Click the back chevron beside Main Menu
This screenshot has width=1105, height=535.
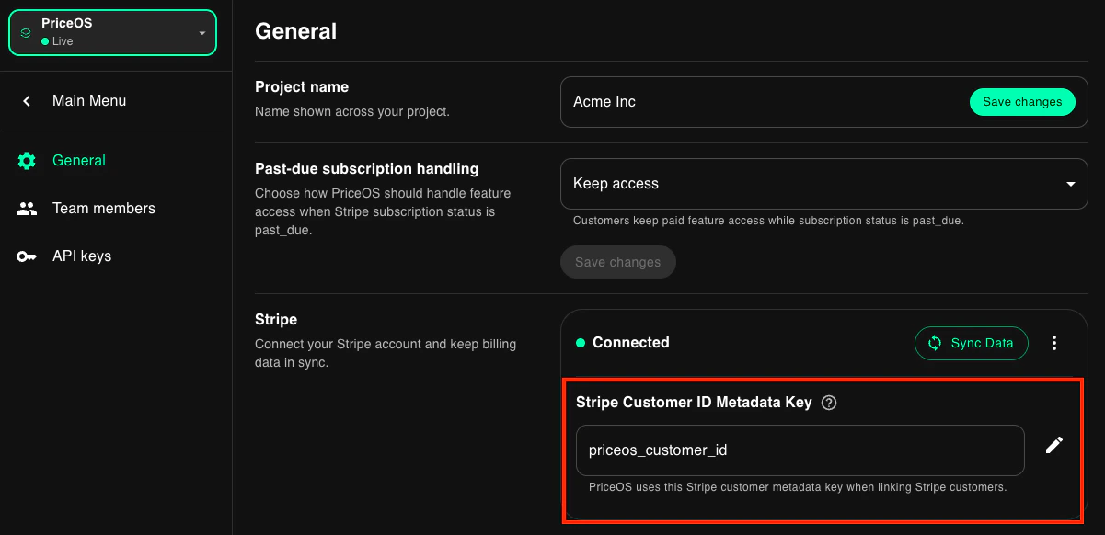(27, 101)
